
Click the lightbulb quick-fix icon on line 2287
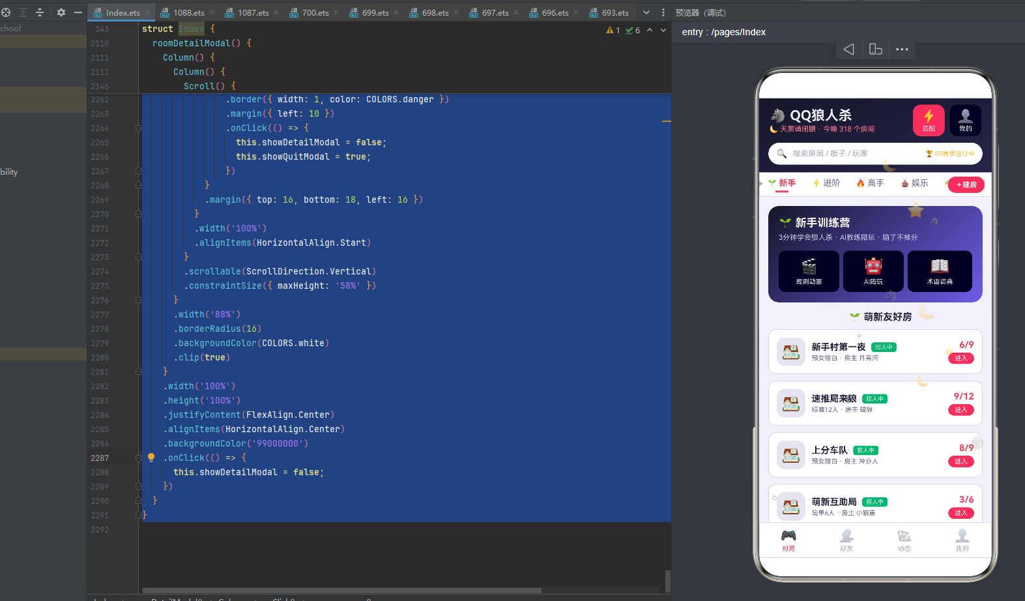coord(151,458)
